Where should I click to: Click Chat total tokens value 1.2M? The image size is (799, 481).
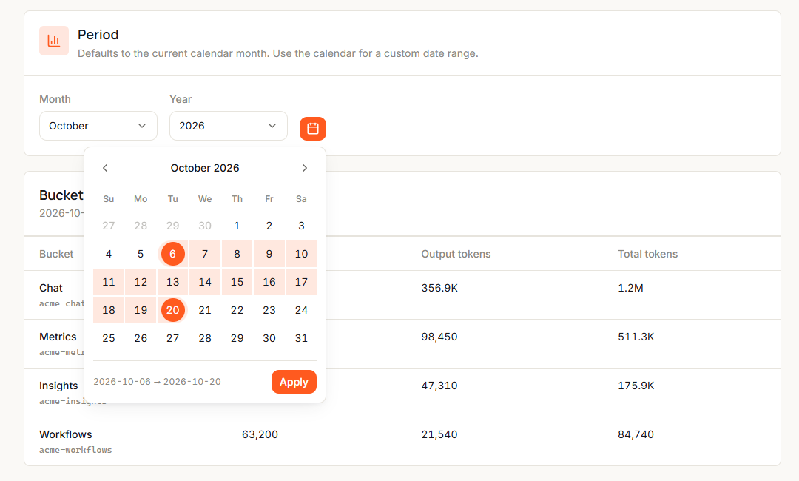pyautogui.click(x=630, y=288)
